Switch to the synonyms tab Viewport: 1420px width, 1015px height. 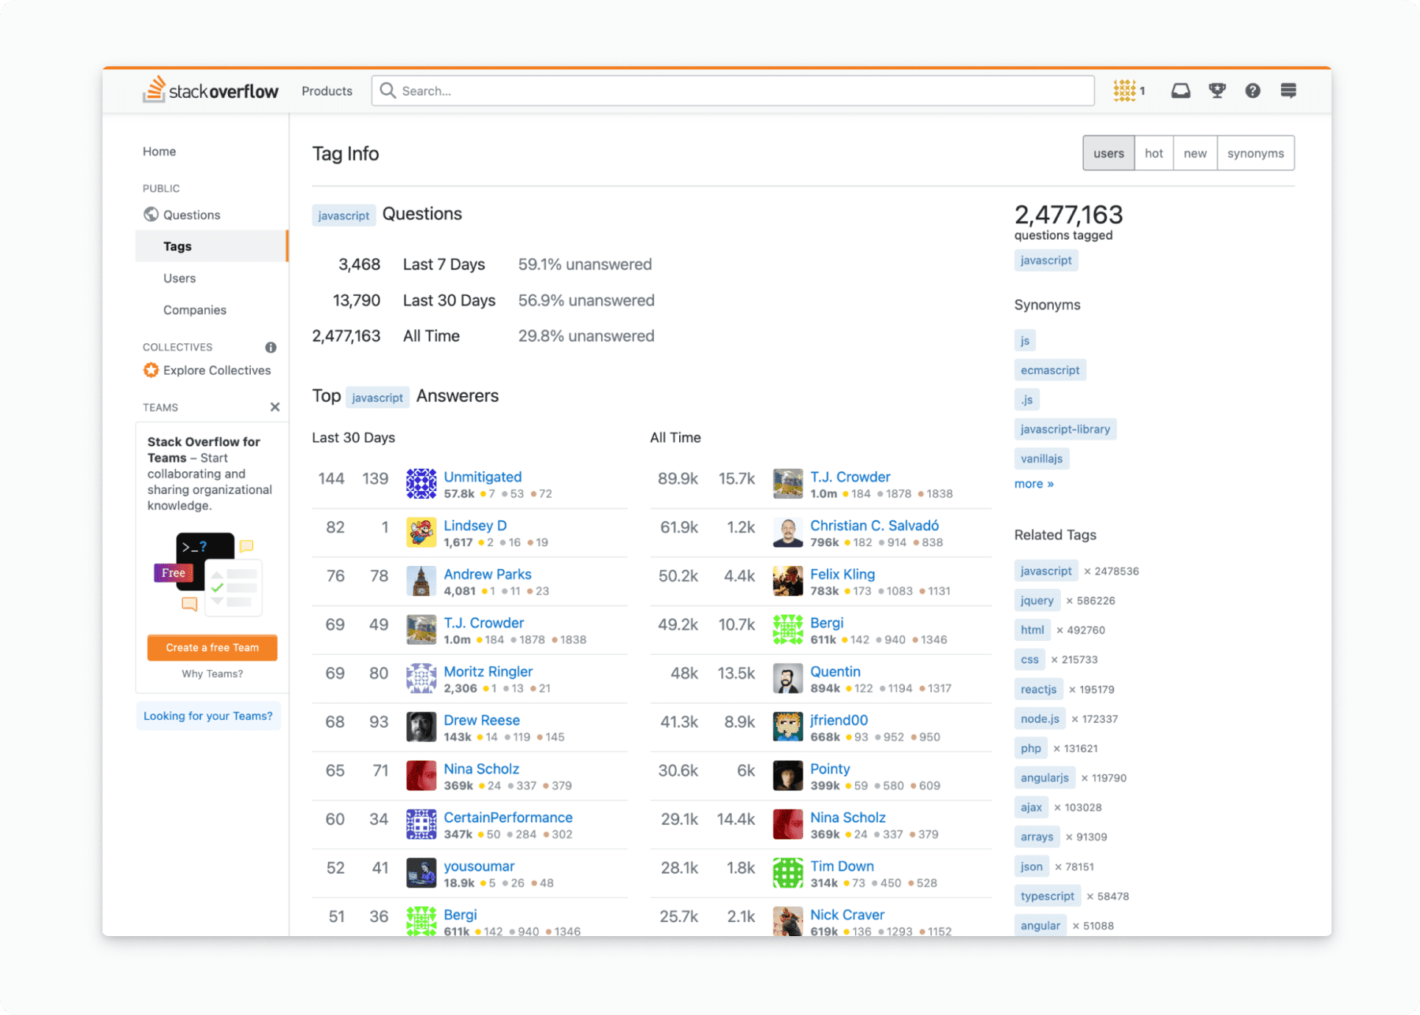pyautogui.click(x=1255, y=153)
